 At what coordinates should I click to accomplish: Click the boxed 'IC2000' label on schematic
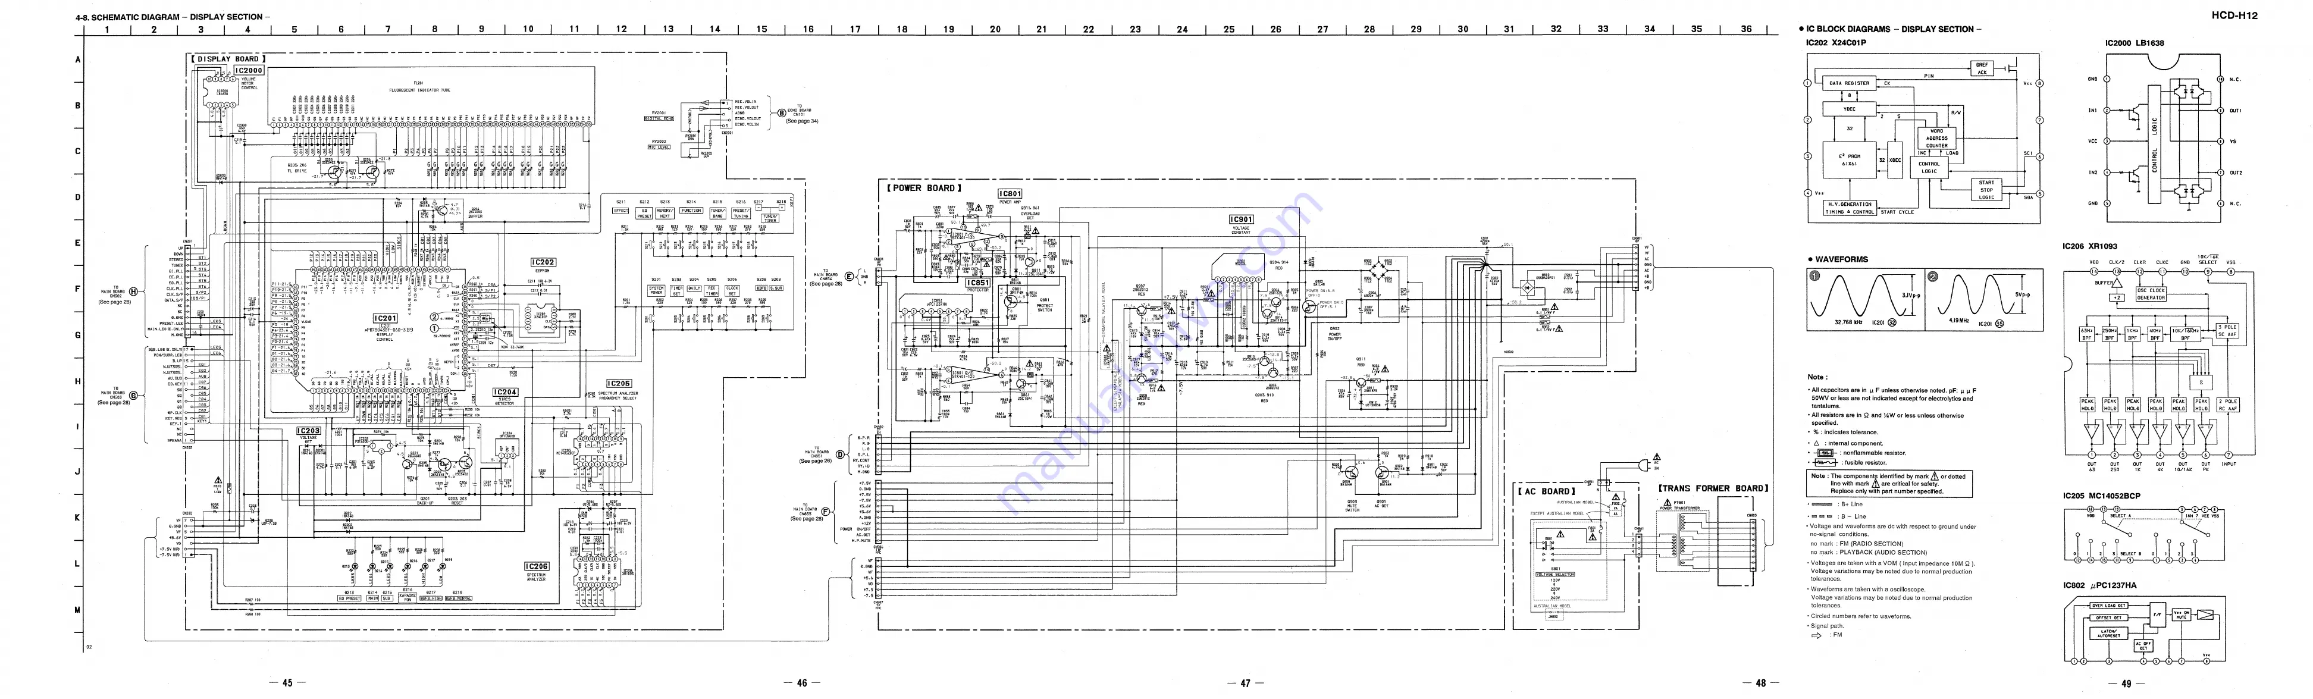[249, 70]
